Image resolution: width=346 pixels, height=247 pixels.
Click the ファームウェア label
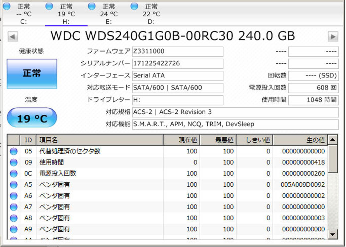108,51
